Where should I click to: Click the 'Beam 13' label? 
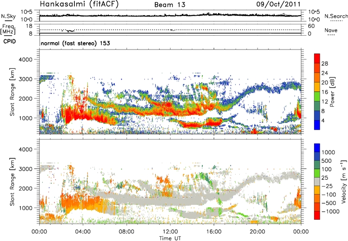170,5
